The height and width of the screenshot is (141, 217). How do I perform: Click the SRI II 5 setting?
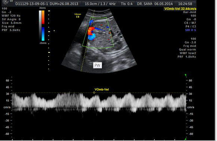[190, 30]
